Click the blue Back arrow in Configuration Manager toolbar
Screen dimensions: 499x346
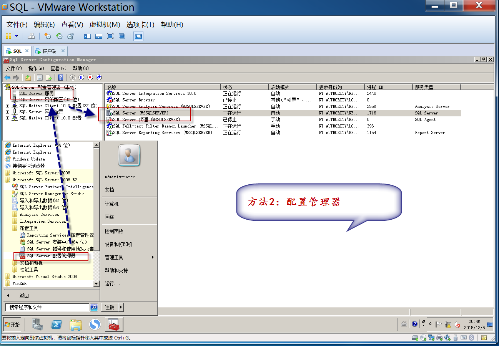[x=7, y=78]
